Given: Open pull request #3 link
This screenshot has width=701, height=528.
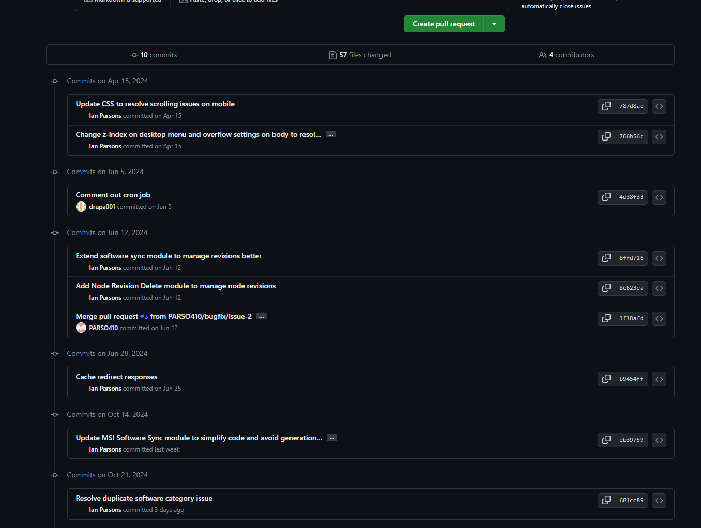Looking at the screenshot, I should 144,317.
